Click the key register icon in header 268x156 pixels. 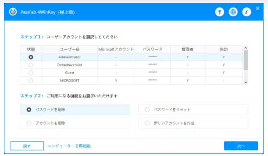click(219, 12)
